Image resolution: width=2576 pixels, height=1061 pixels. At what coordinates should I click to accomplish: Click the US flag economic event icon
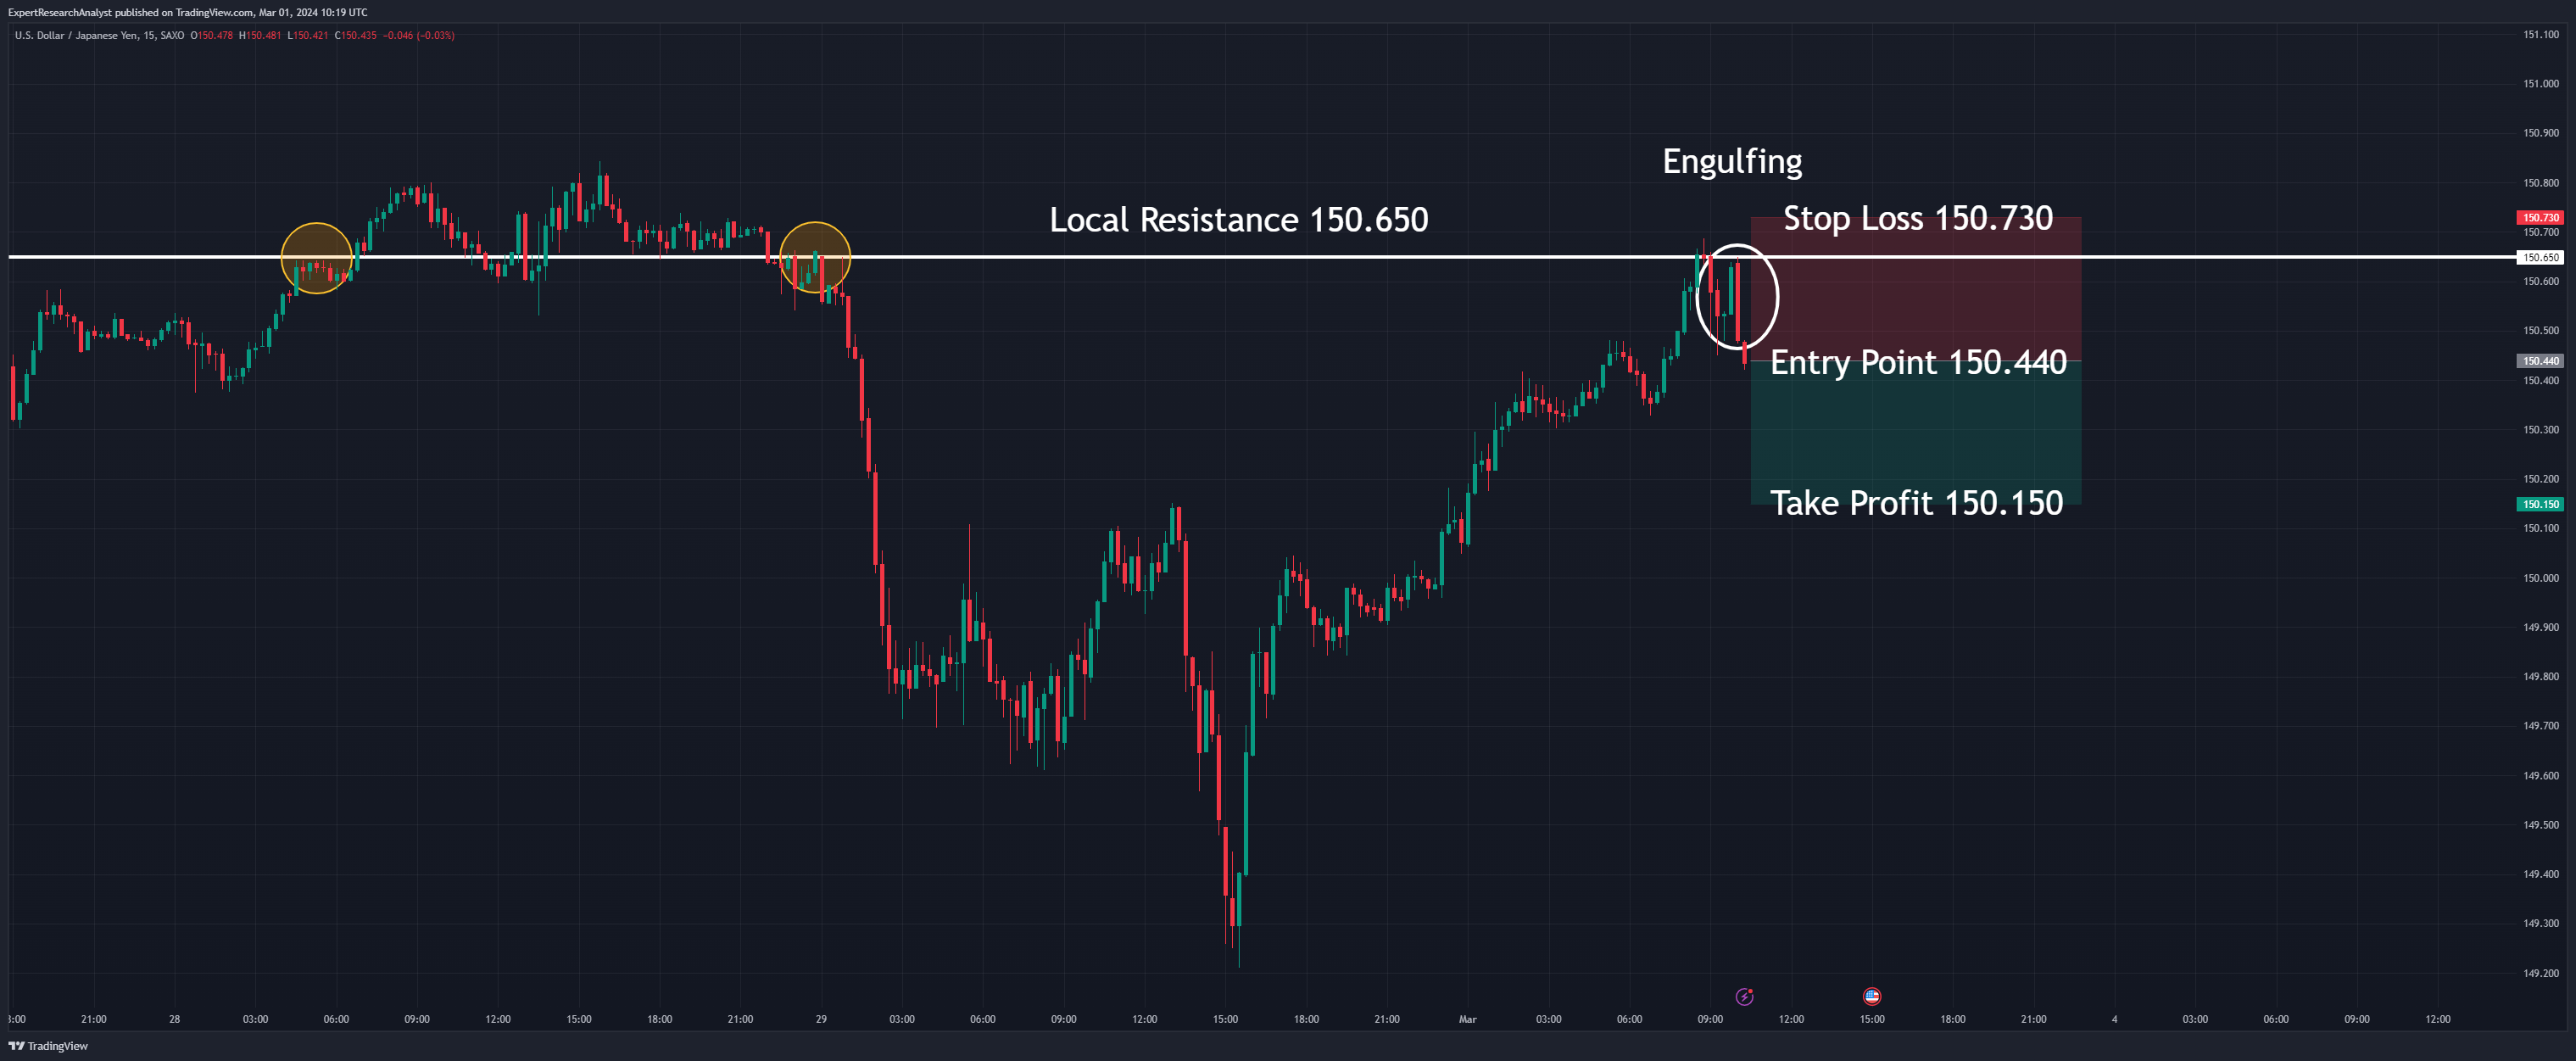[1872, 996]
